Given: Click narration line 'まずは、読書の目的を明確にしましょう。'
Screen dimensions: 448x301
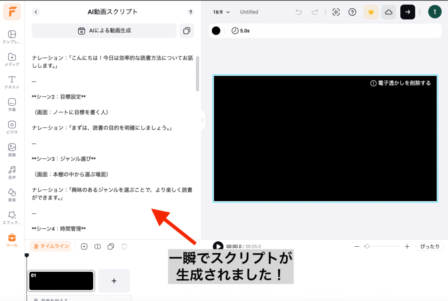Looking at the screenshot, I should [x=102, y=128].
